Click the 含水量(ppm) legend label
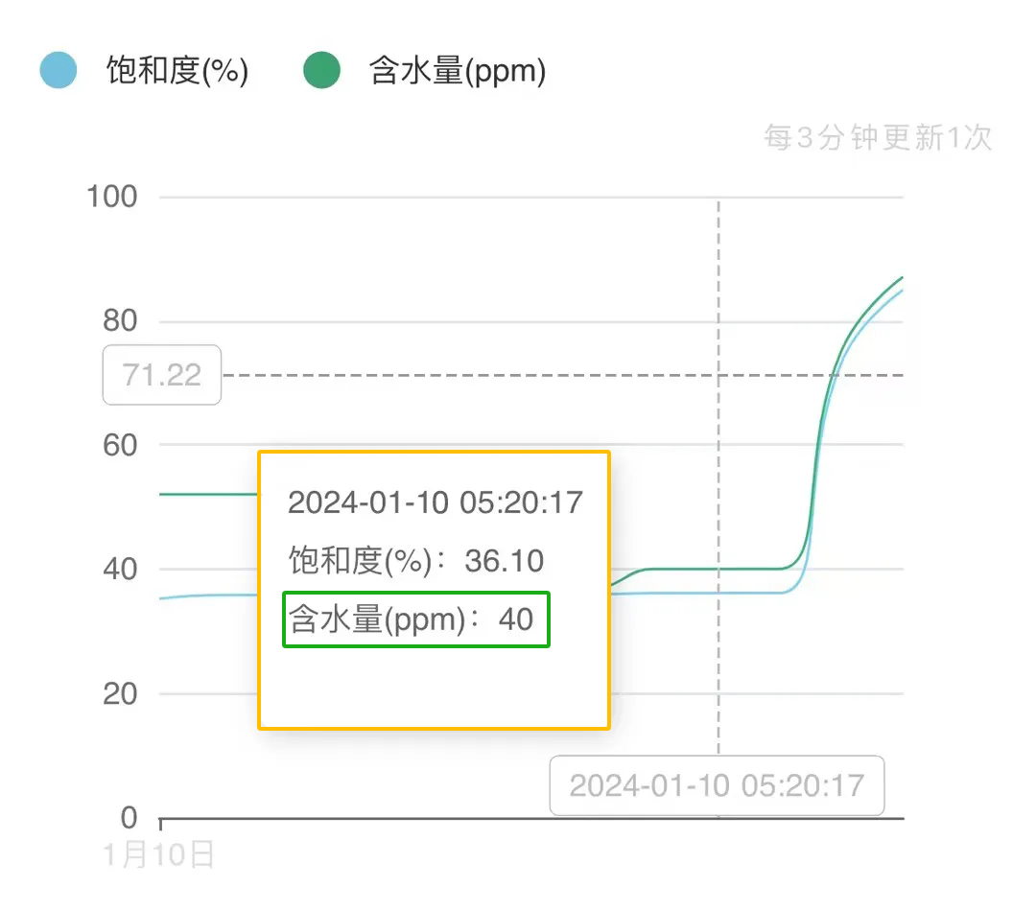The height and width of the screenshot is (911, 1036). coord(458,71)
